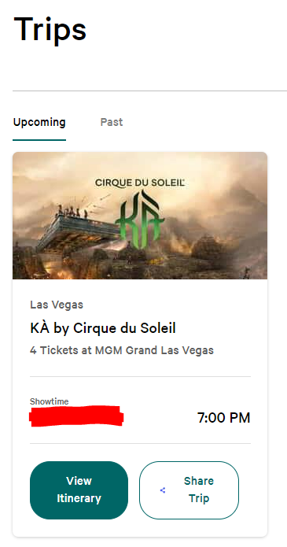Select the KÀ by Cirque du Soleil title

pyautogui.click(x=103, y=328)
